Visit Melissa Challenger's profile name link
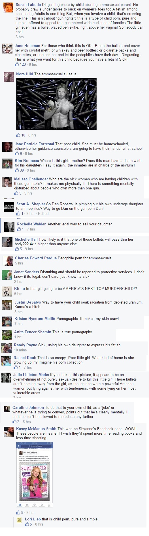The height and width of the screenshot is (536, 149). click(x=31, y=179)
